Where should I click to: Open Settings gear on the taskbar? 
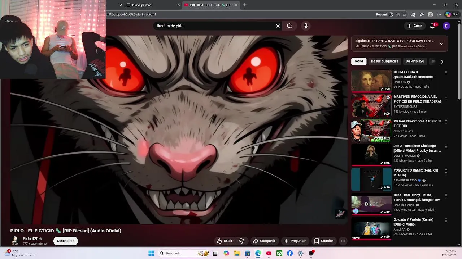click(x=300, y=253)
